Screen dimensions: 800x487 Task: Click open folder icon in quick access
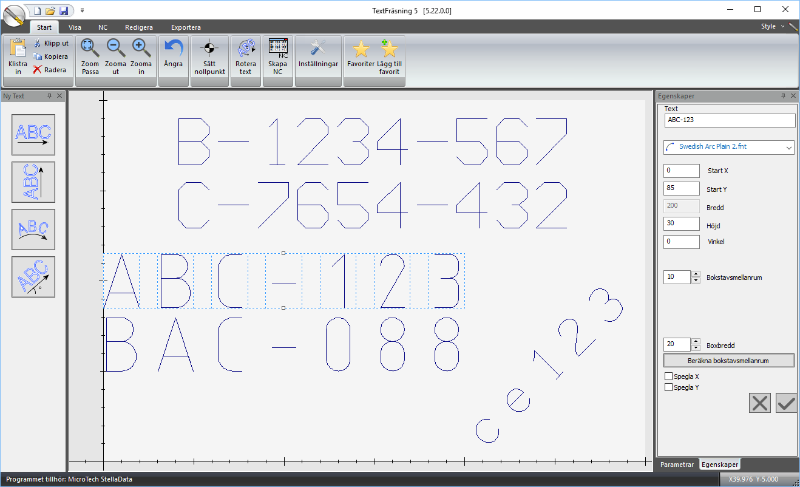(x=50, y=10)
